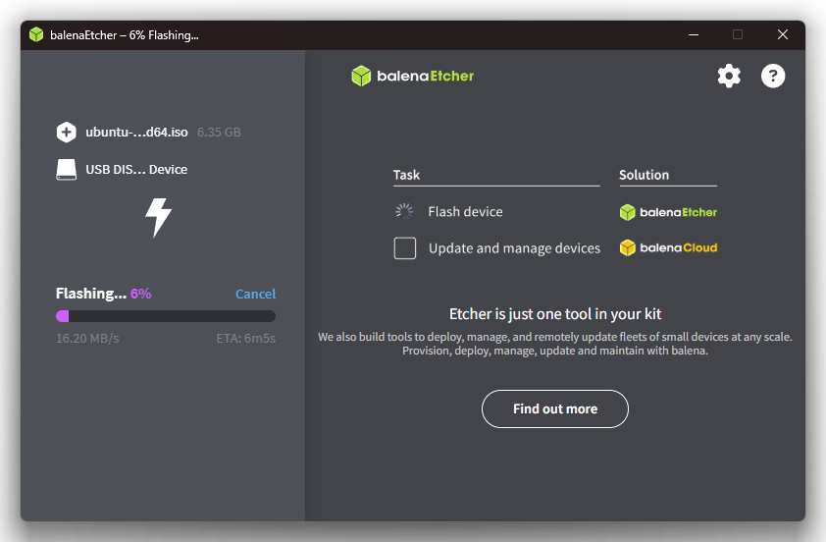
Task: Minimize the balenaEtcher window
Action: click(x=693, y=34)
